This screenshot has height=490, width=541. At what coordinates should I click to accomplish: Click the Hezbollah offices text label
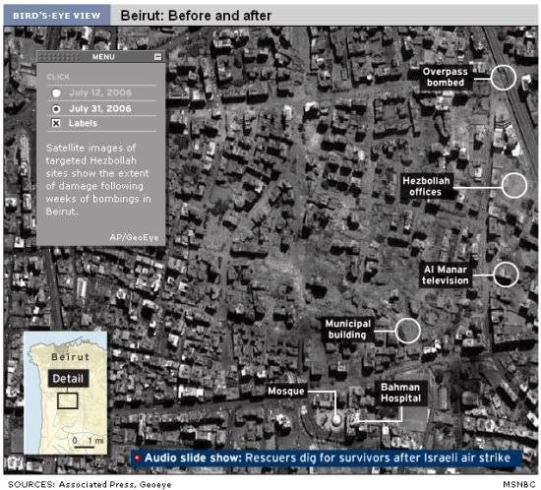point(427,186)
